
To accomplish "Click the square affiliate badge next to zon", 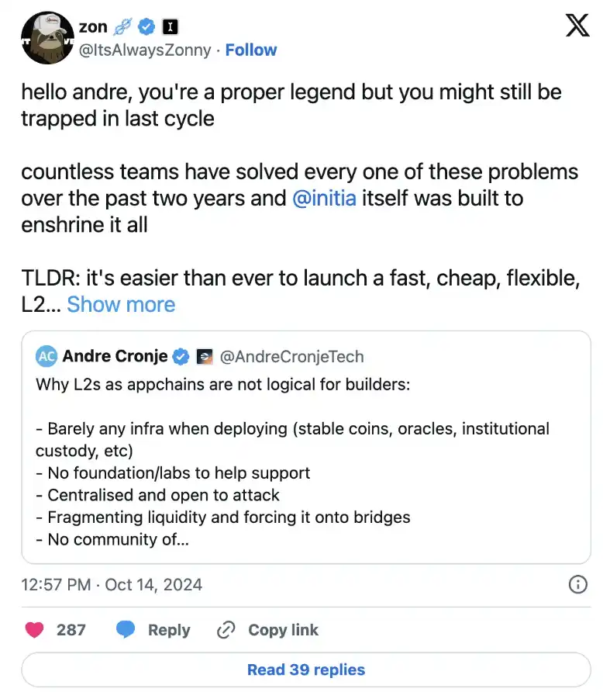I will pos(171,27).
